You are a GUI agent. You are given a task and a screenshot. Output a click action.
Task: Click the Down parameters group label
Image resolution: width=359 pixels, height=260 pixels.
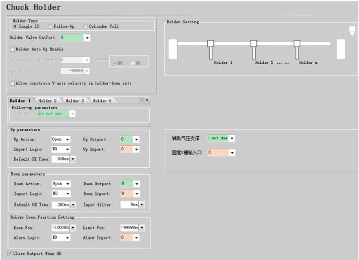pos(28,174)
